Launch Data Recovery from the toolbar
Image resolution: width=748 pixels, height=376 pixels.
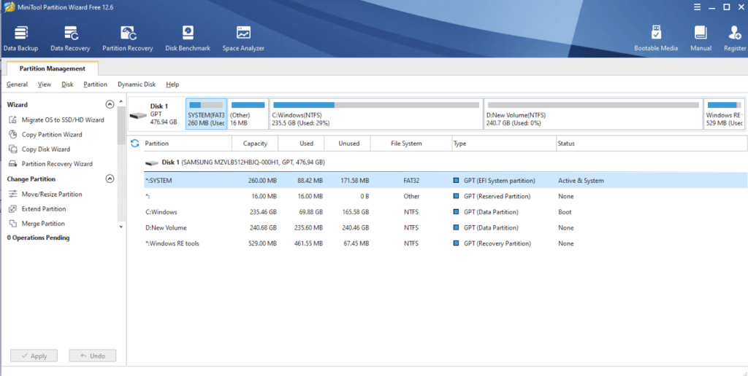tap(70, 39)
